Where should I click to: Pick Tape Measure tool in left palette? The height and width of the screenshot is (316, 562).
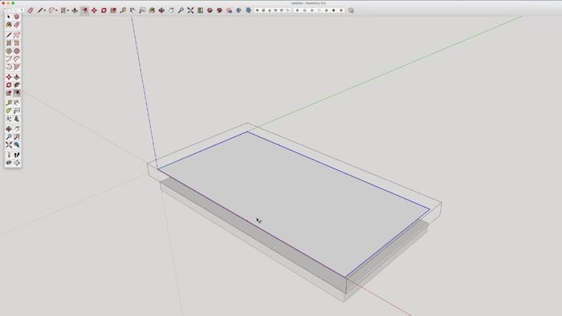pos(9,103)
